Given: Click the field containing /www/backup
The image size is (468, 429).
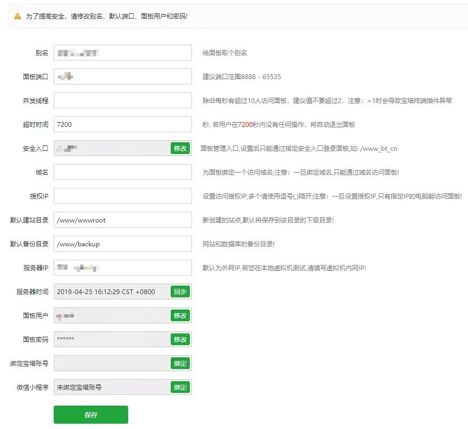Looking at the screenshot, I should 122,244.
